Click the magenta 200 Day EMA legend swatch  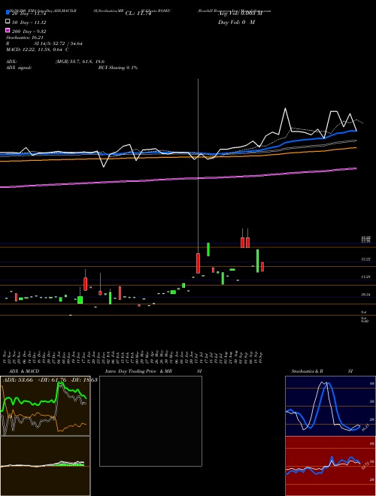(x=8, y=30)
